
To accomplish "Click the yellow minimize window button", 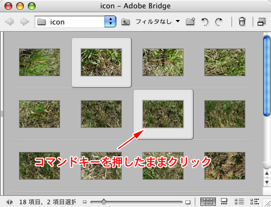I will point(20,6).
